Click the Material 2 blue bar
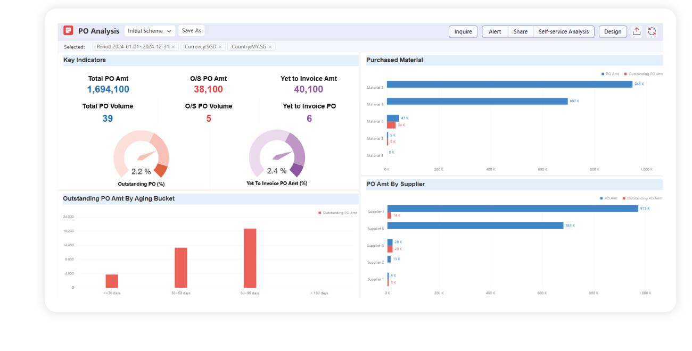Screen dimensions: 692x351 509,84
